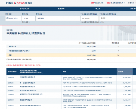Click participant count 74 in total row

[118, 55]
